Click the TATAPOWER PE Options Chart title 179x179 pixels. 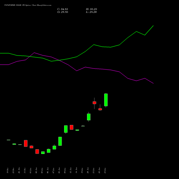[x=28, y=5]
